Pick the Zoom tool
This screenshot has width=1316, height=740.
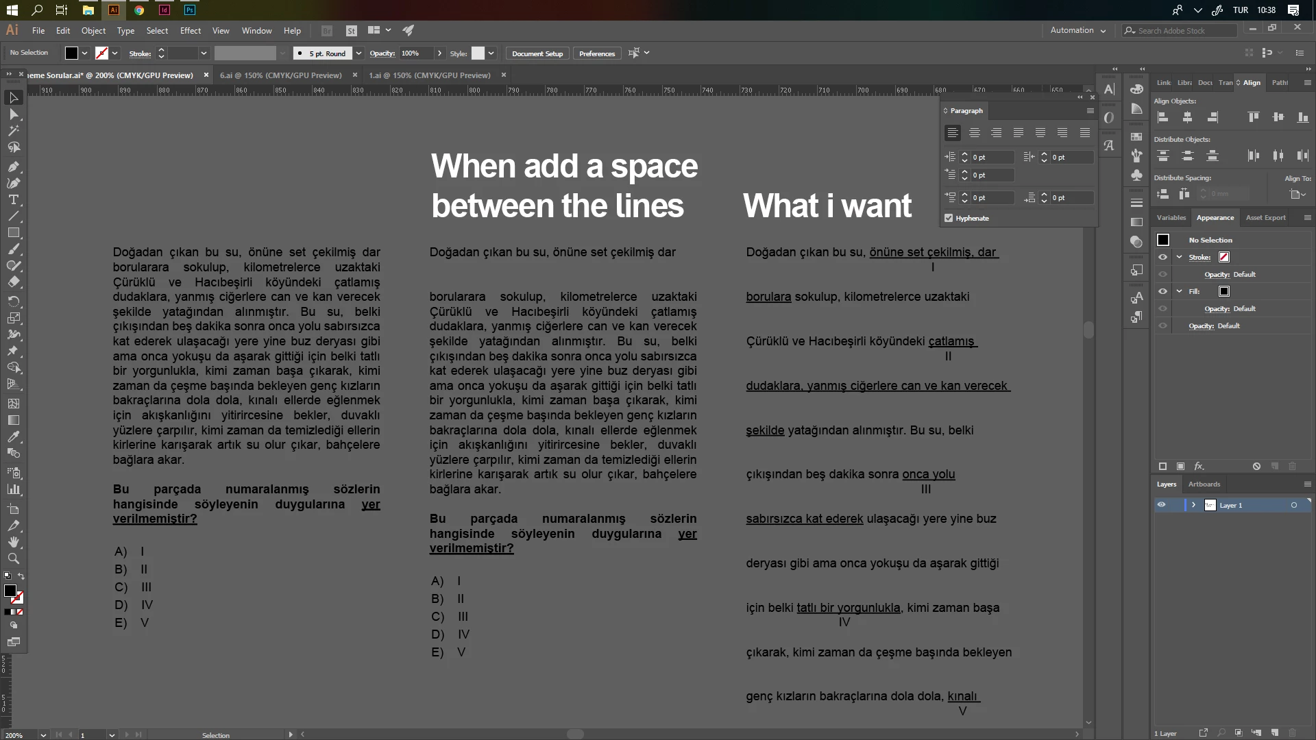[x=13, y=558]
